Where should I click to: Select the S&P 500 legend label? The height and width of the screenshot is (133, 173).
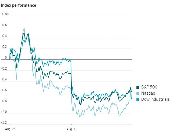click(x=149, y=87)
